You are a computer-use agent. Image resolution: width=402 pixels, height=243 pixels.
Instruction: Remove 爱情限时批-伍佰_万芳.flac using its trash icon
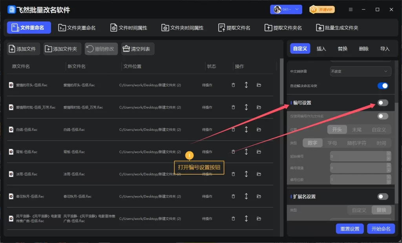click(233, 107)
